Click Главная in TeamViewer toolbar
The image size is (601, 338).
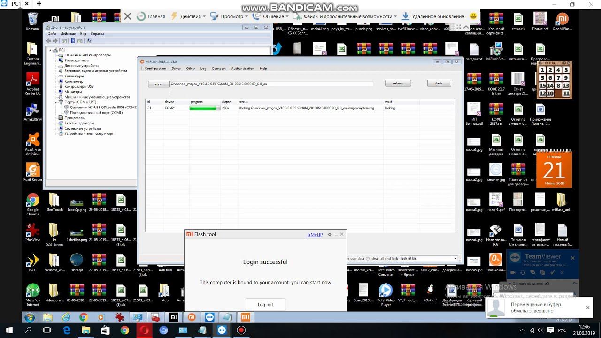[151, 16]
